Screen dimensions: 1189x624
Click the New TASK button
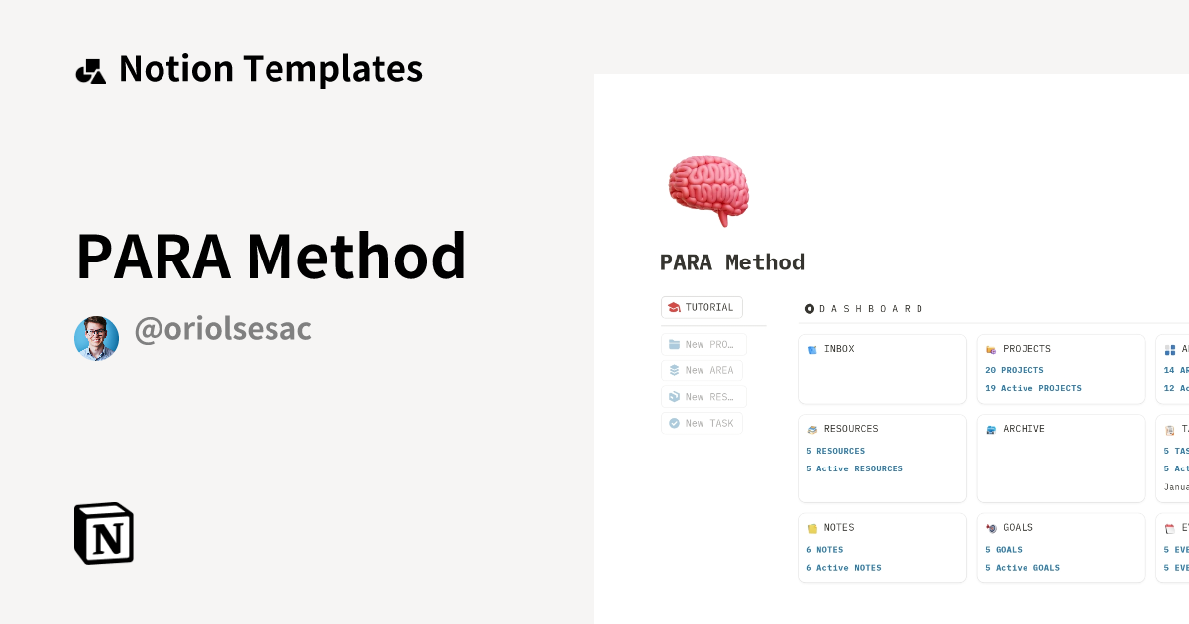point(702,424)
